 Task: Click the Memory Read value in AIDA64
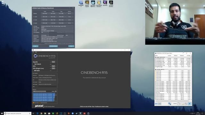coord(45,13)
